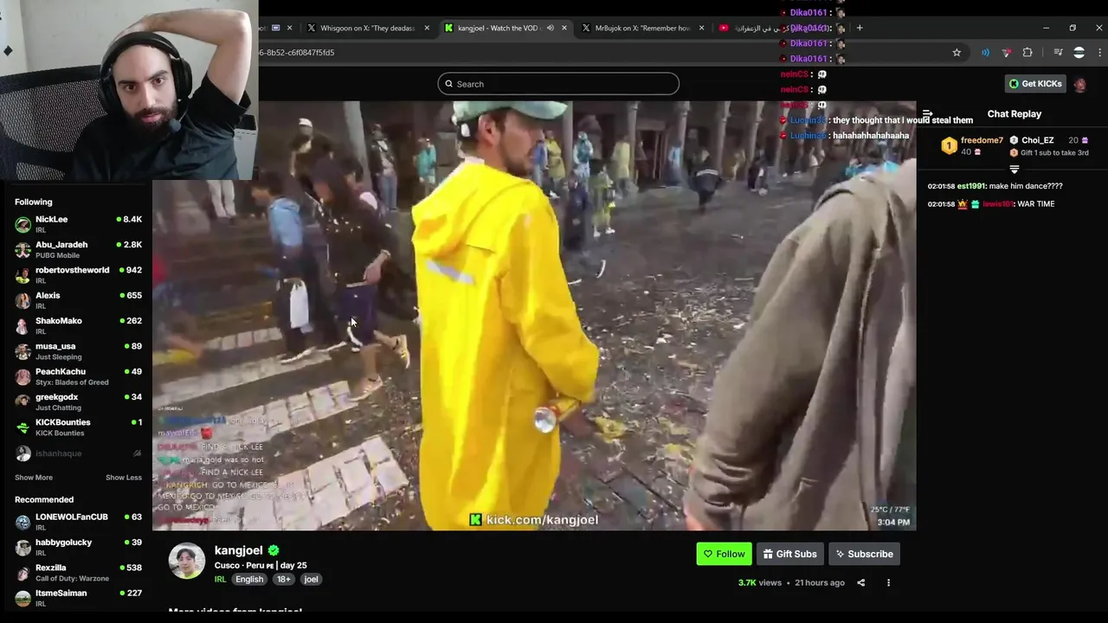Click the kangjoel profile picture
This screenshot has height=623, width=1108.
[x=186, y=562]
